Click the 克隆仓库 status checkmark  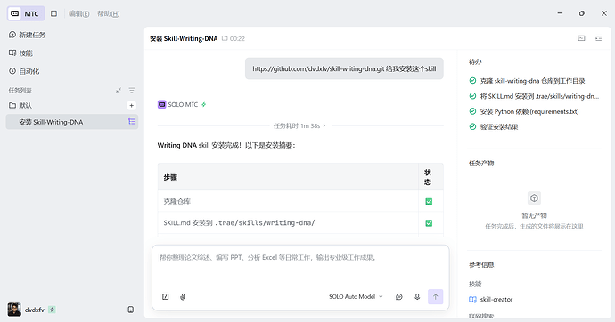429,202
